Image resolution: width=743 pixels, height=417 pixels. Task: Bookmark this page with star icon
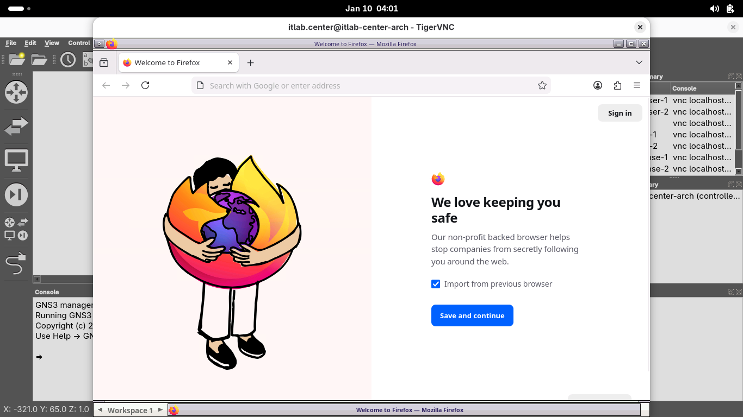542,85
